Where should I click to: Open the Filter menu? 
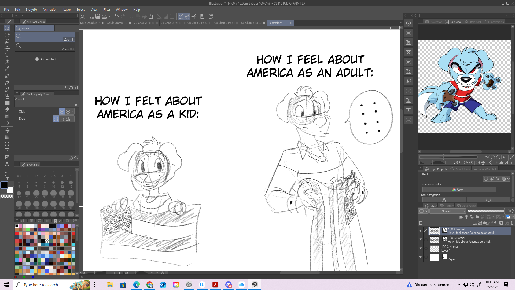pyautogui.click(x=106, y=10)
